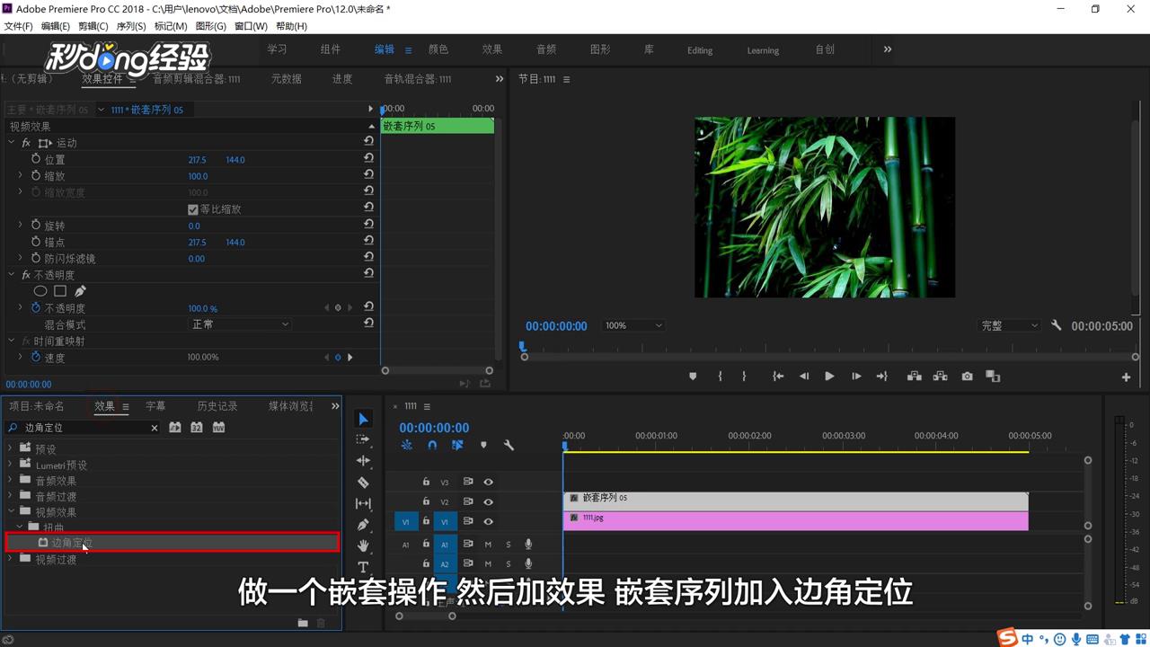Step forward one frame

856,377
